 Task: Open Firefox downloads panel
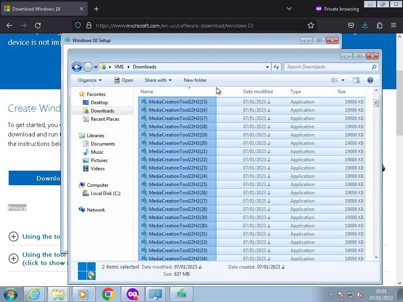pos(365,26)
